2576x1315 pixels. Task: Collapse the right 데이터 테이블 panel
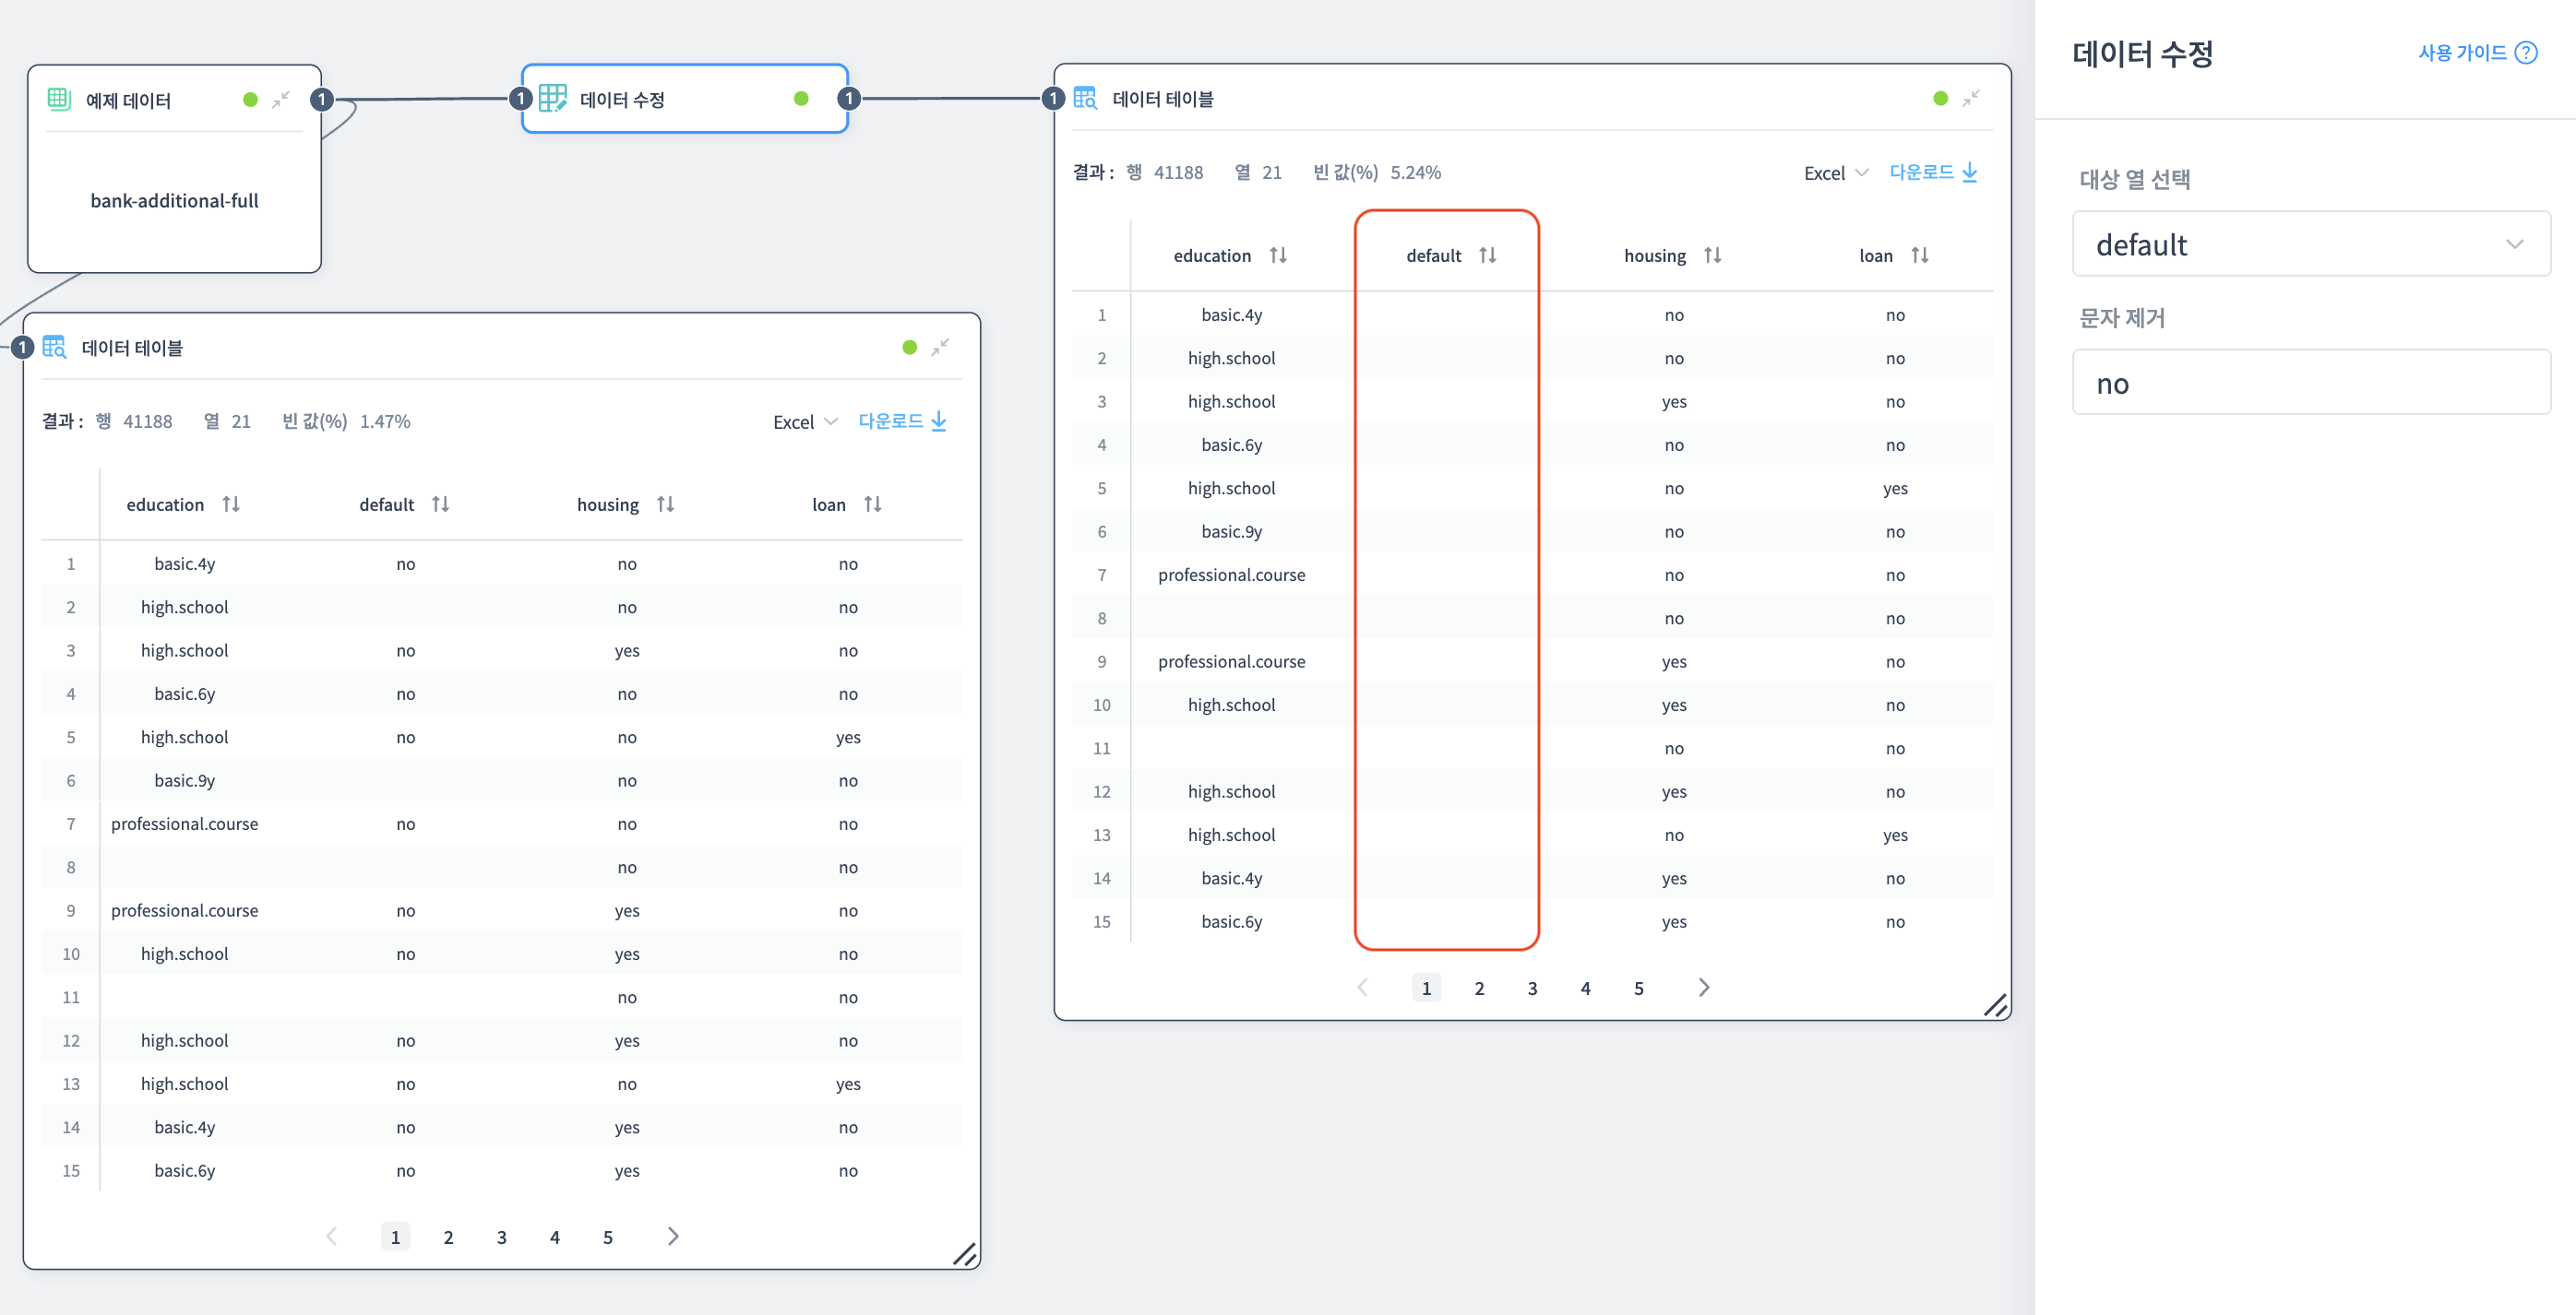[x=1970, y=98]
